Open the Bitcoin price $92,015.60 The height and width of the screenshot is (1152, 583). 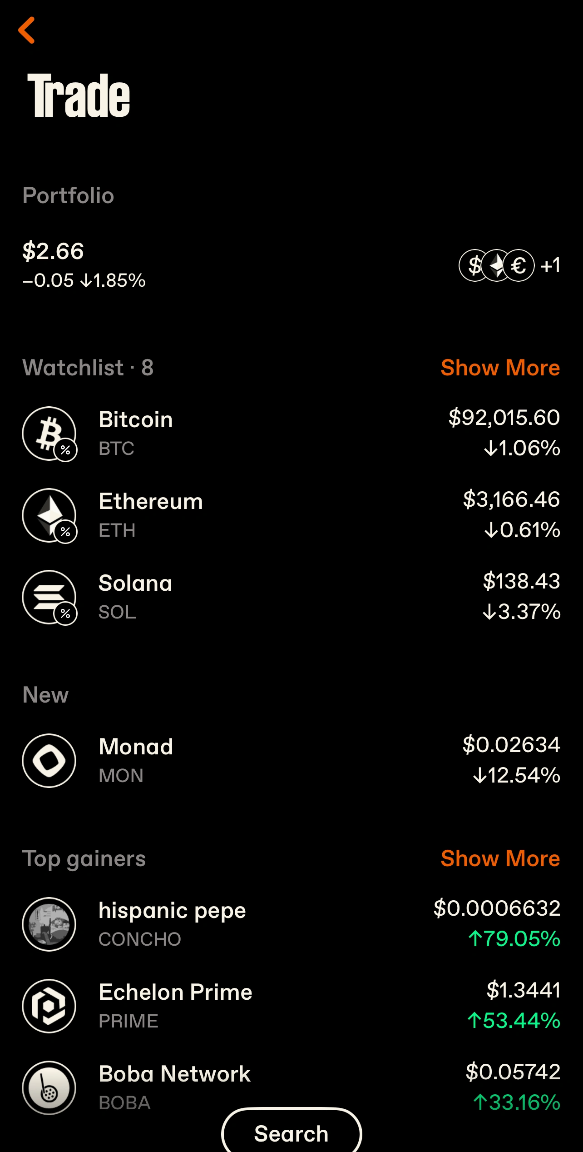point(504,418)
